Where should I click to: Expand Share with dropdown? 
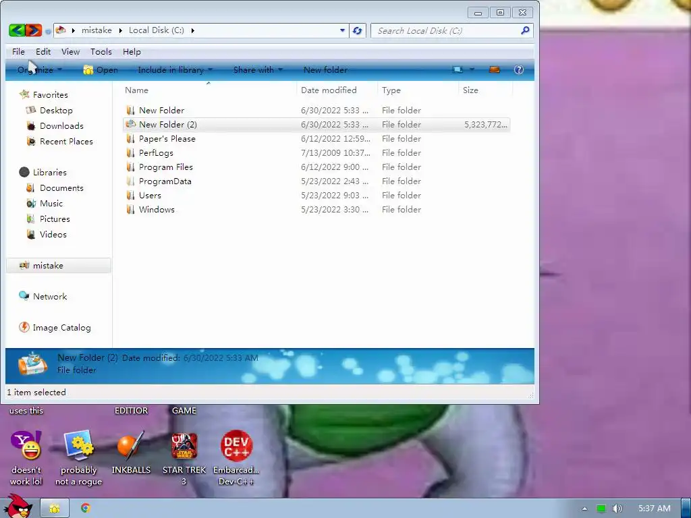click(x=258, y=69)
